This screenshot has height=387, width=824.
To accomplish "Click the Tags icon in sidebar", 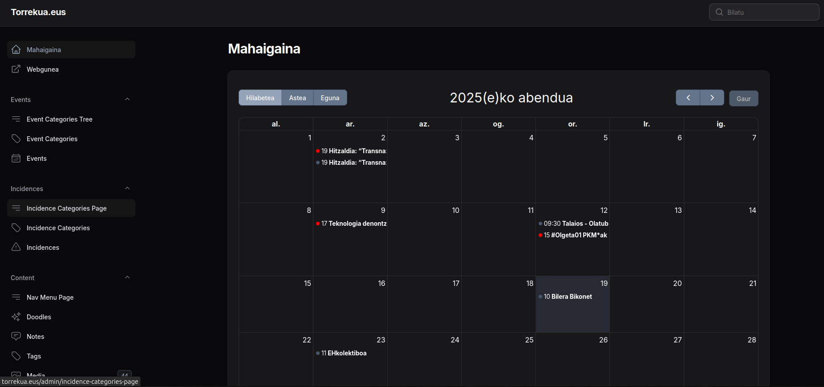I will coord(16,356).
